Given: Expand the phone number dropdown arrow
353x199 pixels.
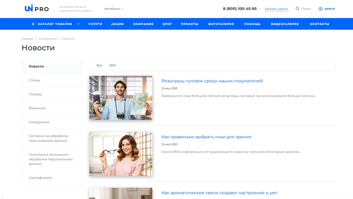Looking at the screenshot, I should tap(260, 9).
